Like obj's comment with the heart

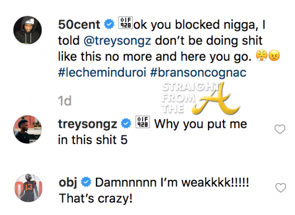279,188
